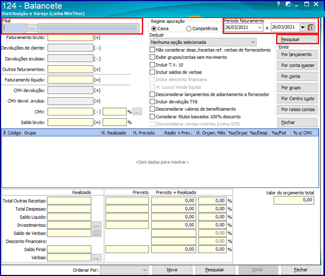Expand the end date picker arrow
The width and height of the screenshot is (325, 276).
point(303,28)
